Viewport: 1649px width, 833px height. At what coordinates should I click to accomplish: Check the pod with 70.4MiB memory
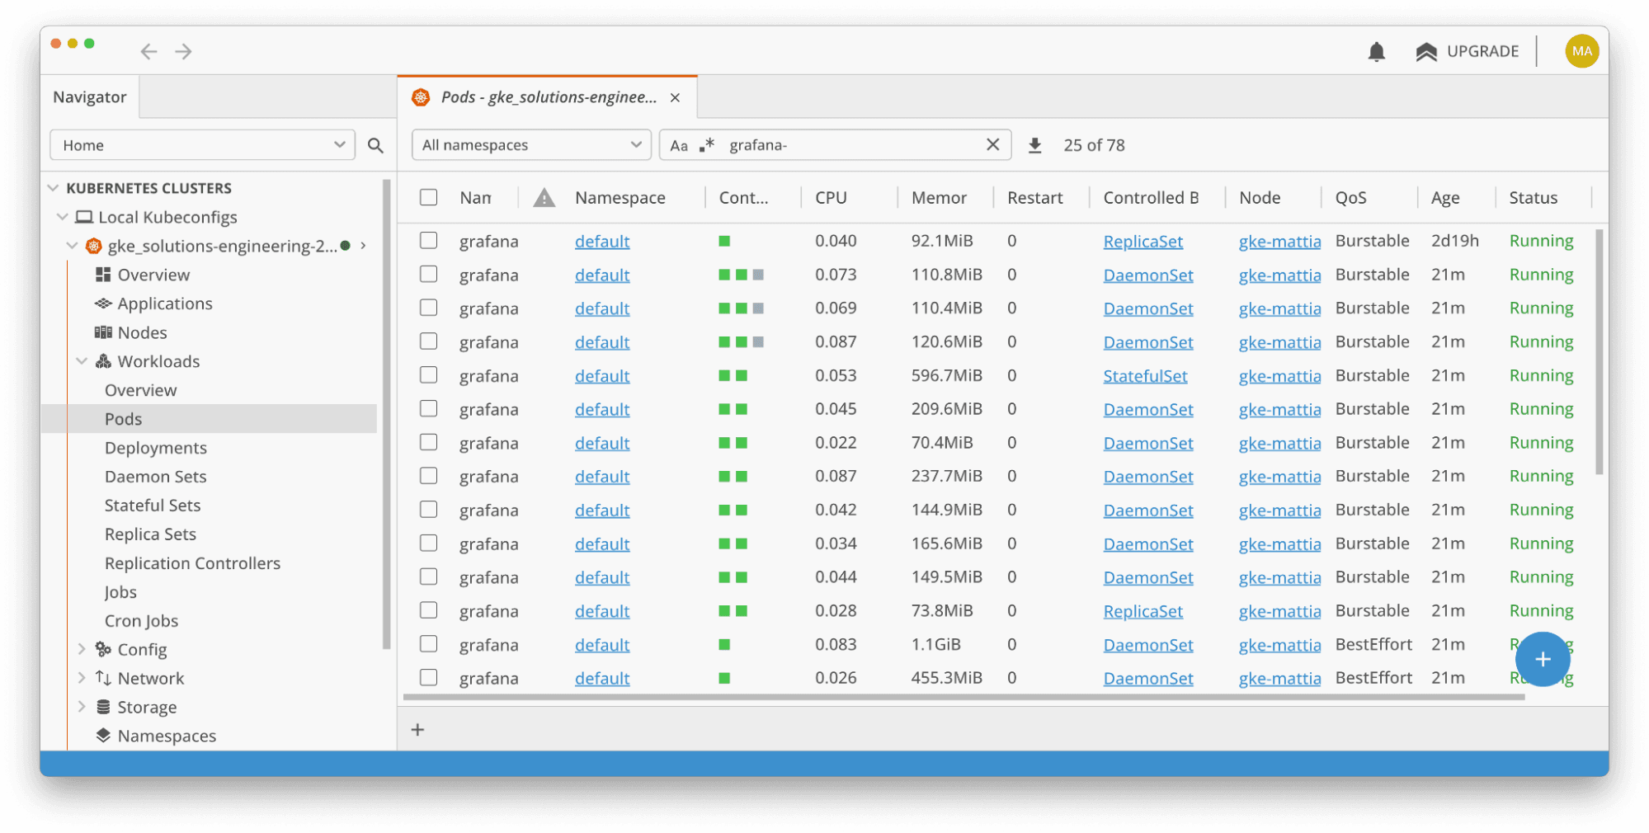(428, 443)
